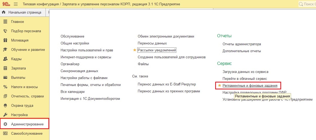Click the ID card icon for Самообслуживание
This screenshot has height=140, width=316.
[5, 133]
